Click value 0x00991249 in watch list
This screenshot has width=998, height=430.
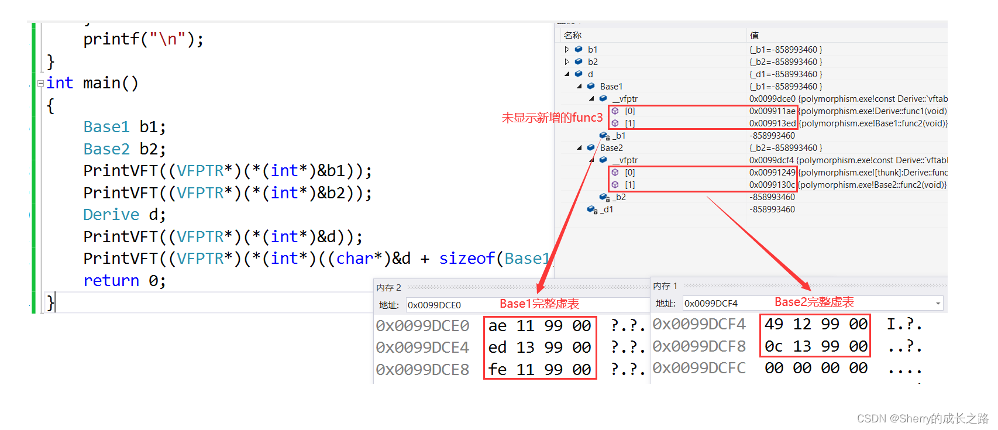[772, 173]
